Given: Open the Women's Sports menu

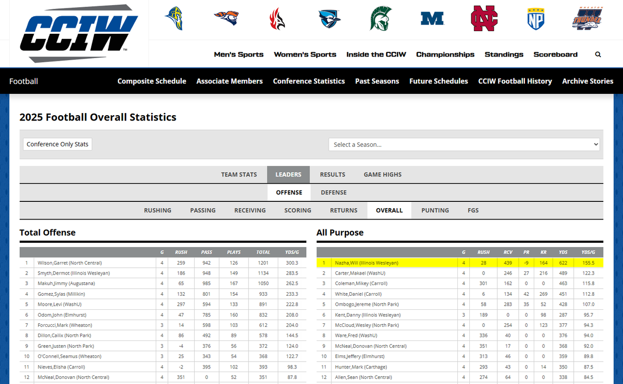Looking at the screenshot, I should [305, 54].
